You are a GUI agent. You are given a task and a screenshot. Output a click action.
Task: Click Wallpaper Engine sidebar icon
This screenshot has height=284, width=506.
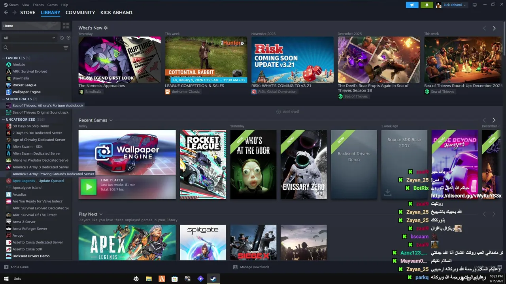pos(9,92)
